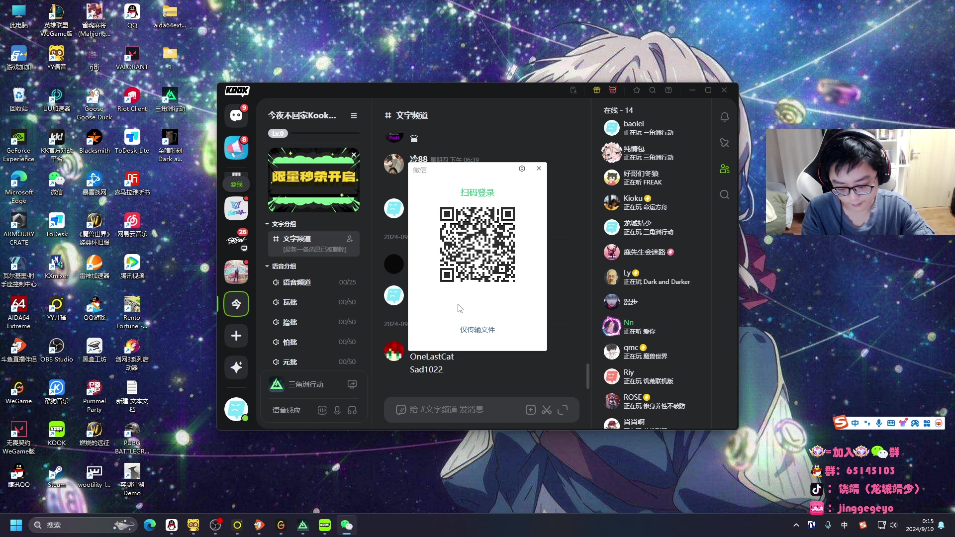Click the 三角洲行动 game status screen-share icon
The width and height of the screenshot is (955, 537).
tap(352, 384)
